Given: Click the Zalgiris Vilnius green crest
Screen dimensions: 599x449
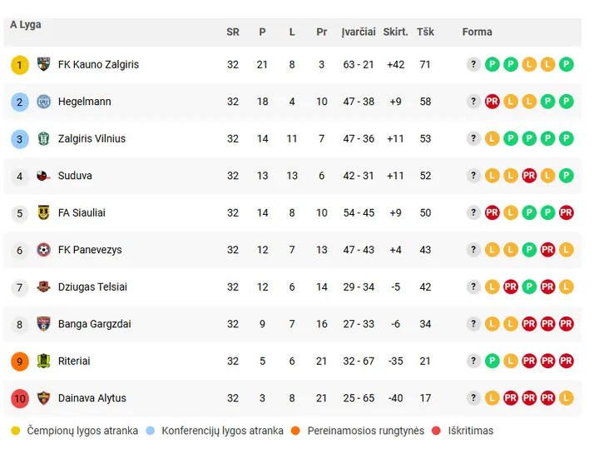Looking at the screenshot, I should (x=43, y=138).
